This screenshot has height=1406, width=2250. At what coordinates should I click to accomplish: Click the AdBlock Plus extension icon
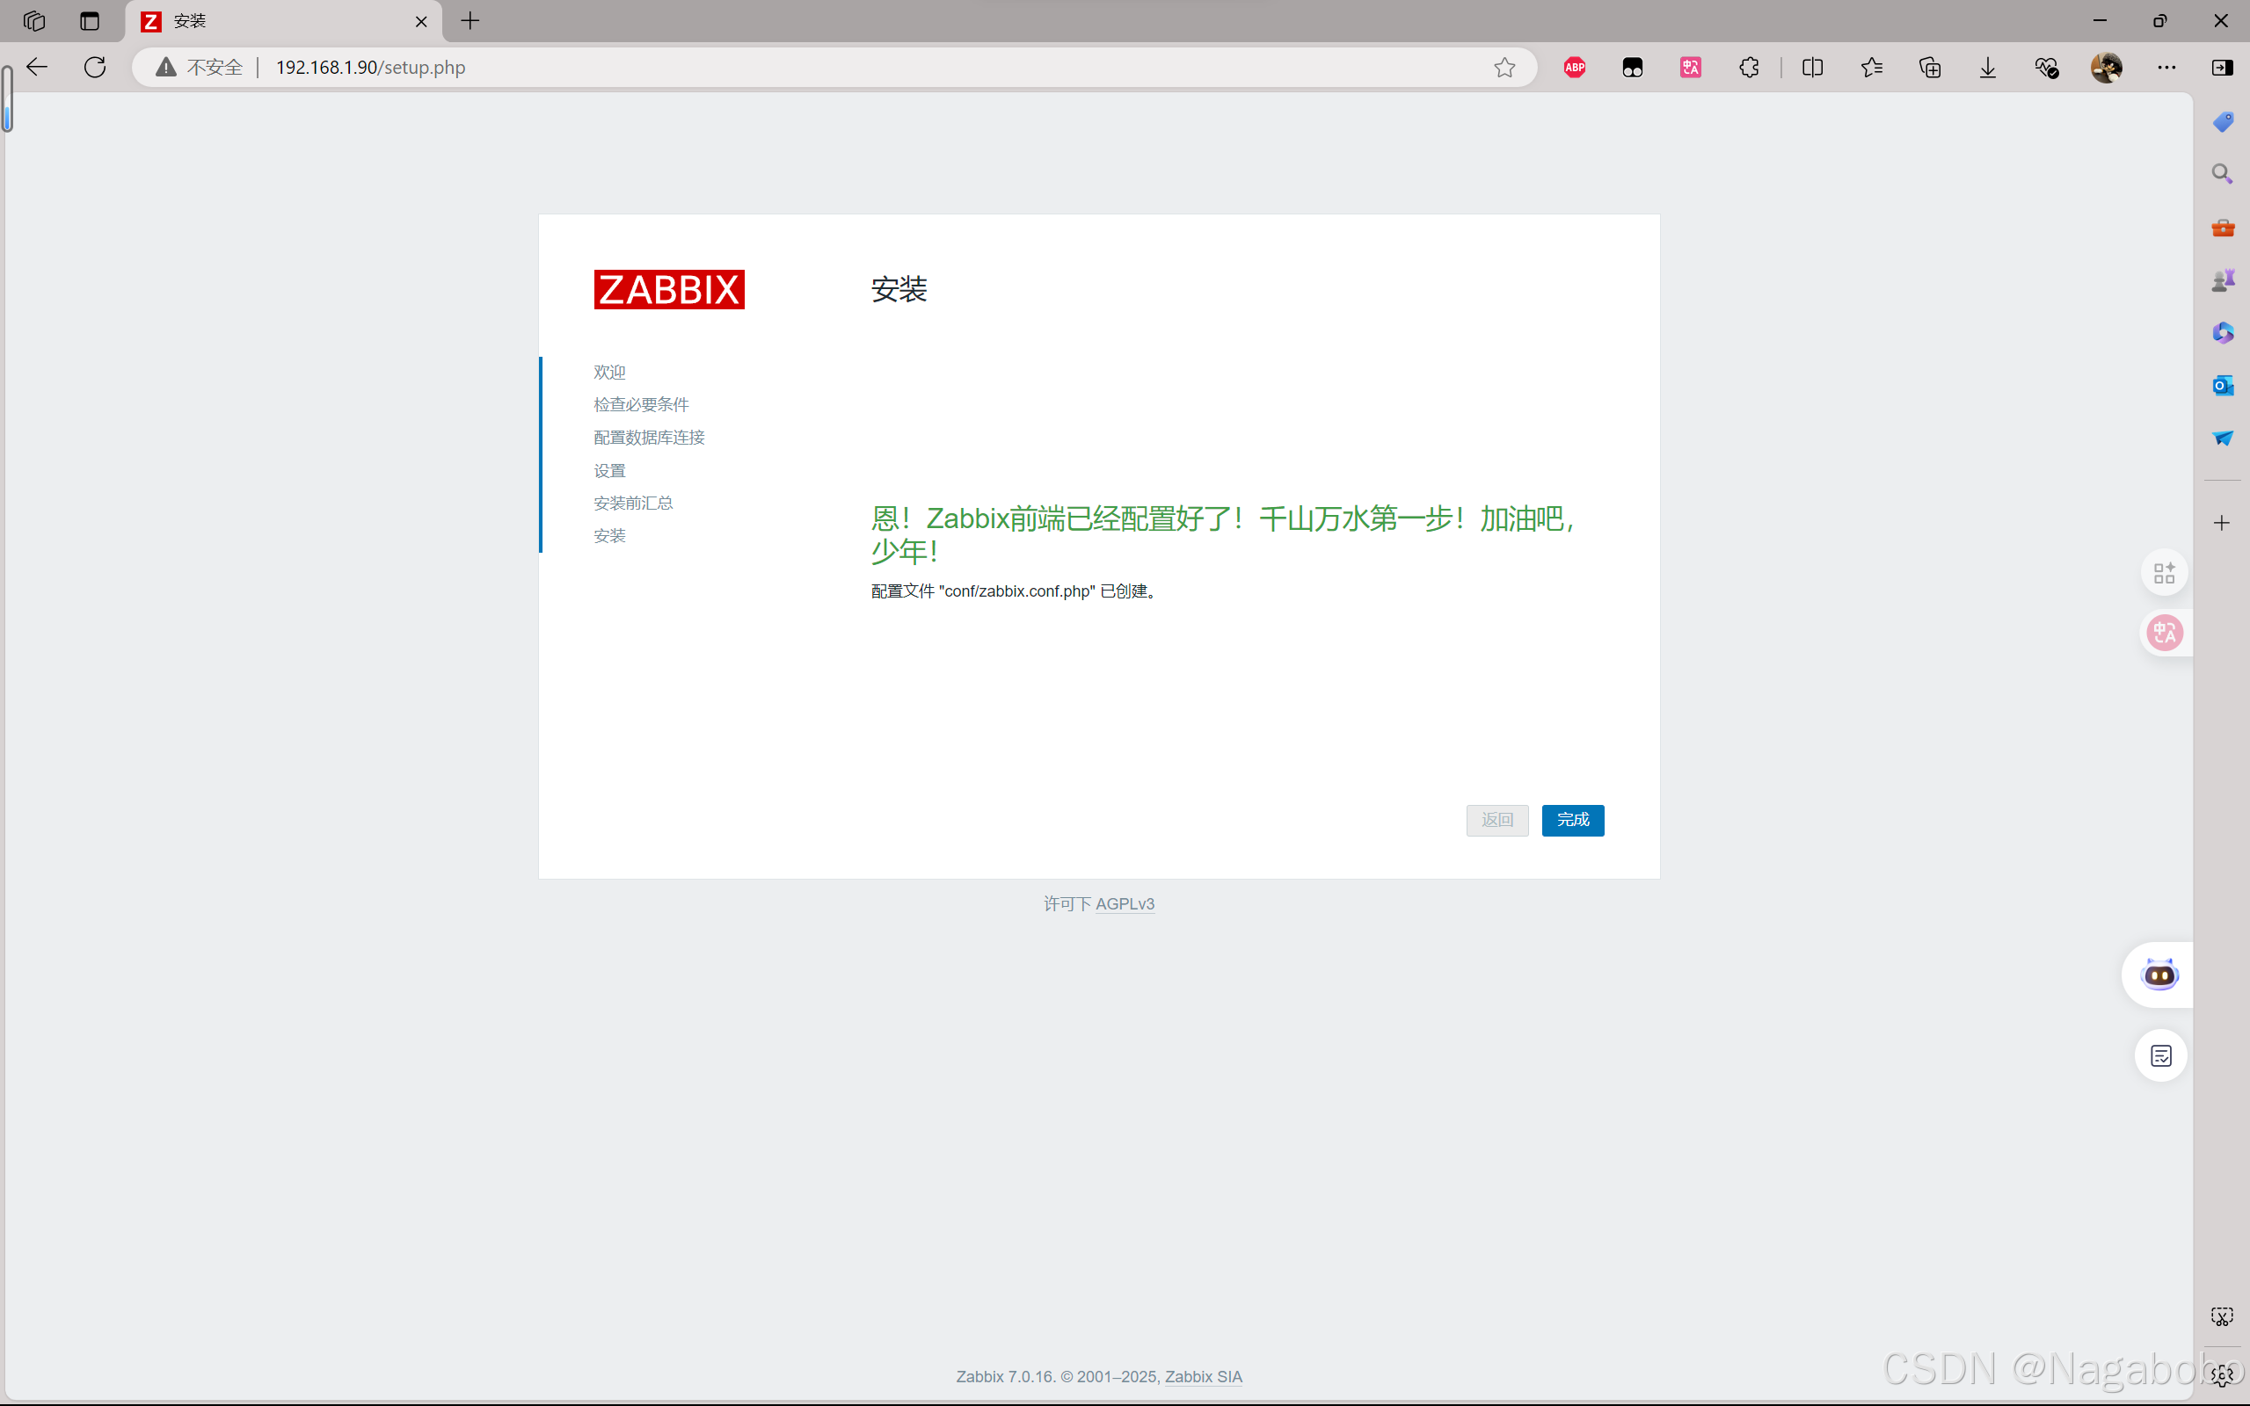(1574, 67)
